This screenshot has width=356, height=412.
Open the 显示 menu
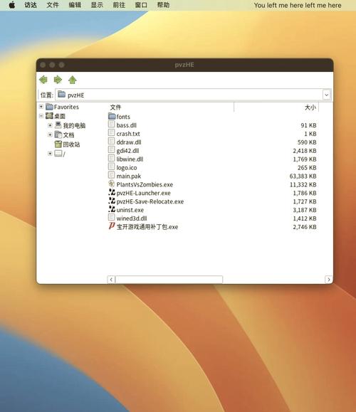tap(97, 5)
